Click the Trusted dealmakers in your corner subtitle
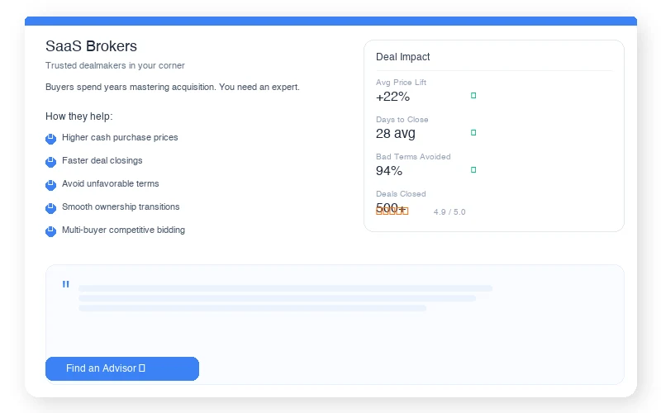The image size is (661, 413). coord(115,65)
